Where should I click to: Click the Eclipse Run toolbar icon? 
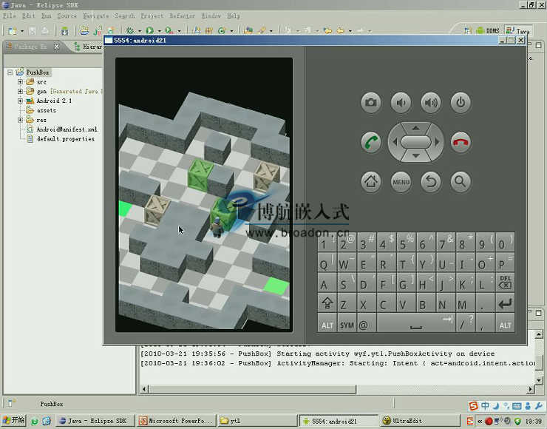(x=149, y=31)
